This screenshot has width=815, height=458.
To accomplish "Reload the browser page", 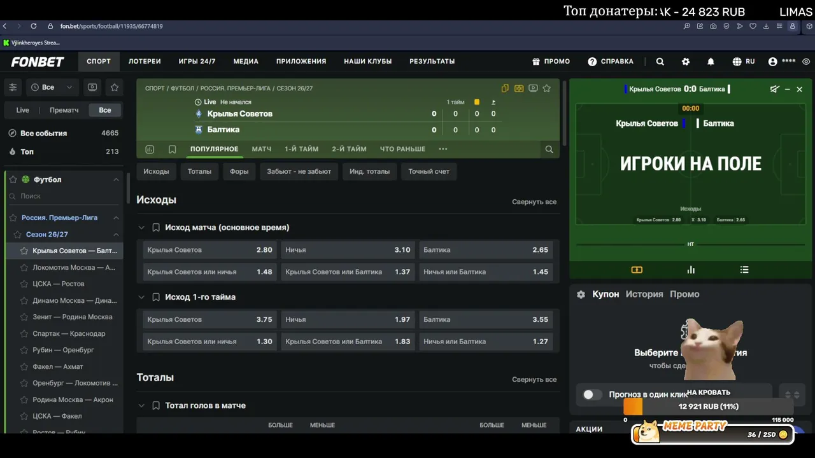I will pos(34,26).
